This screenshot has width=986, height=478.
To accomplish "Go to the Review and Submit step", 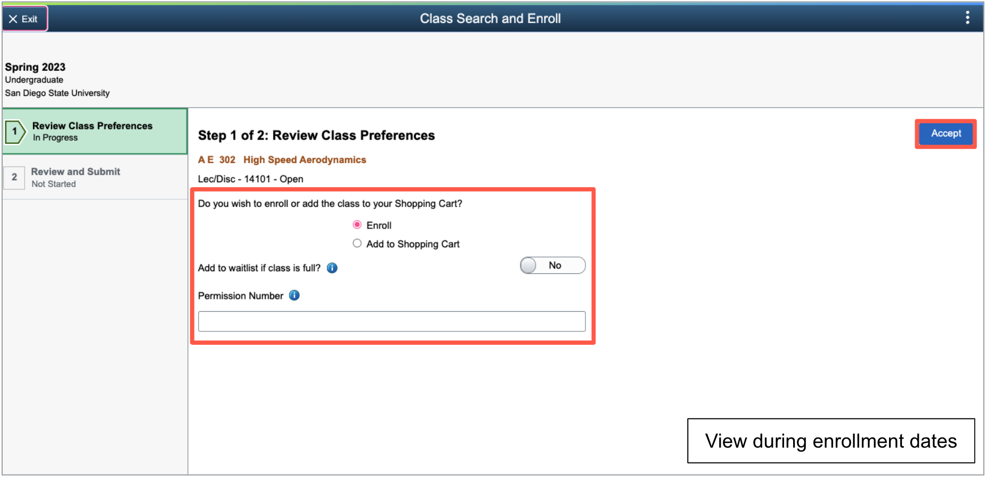I will pyautogui.click(x=95, y=177).
